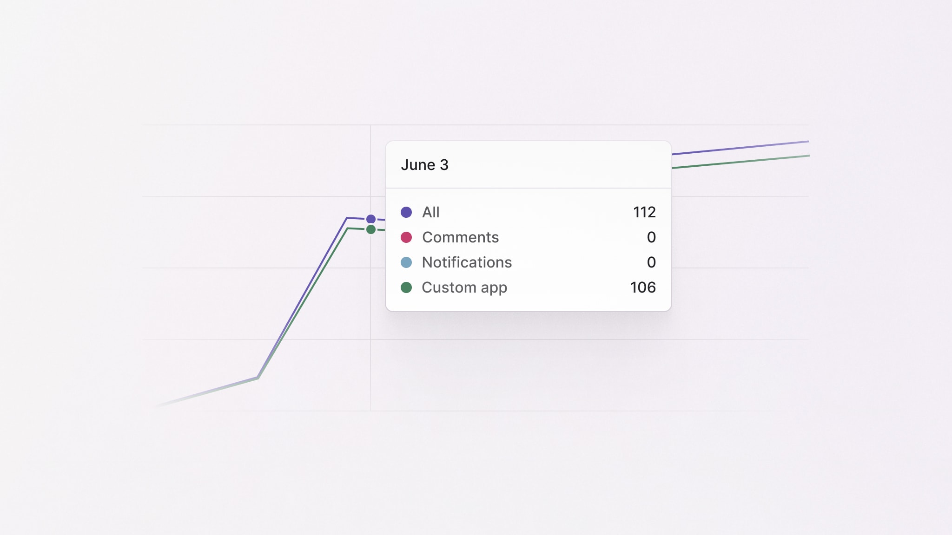The width and height of the screenshot is (952, 535).
Task: Click the purple dot beside All
Action: pos(406,212)
